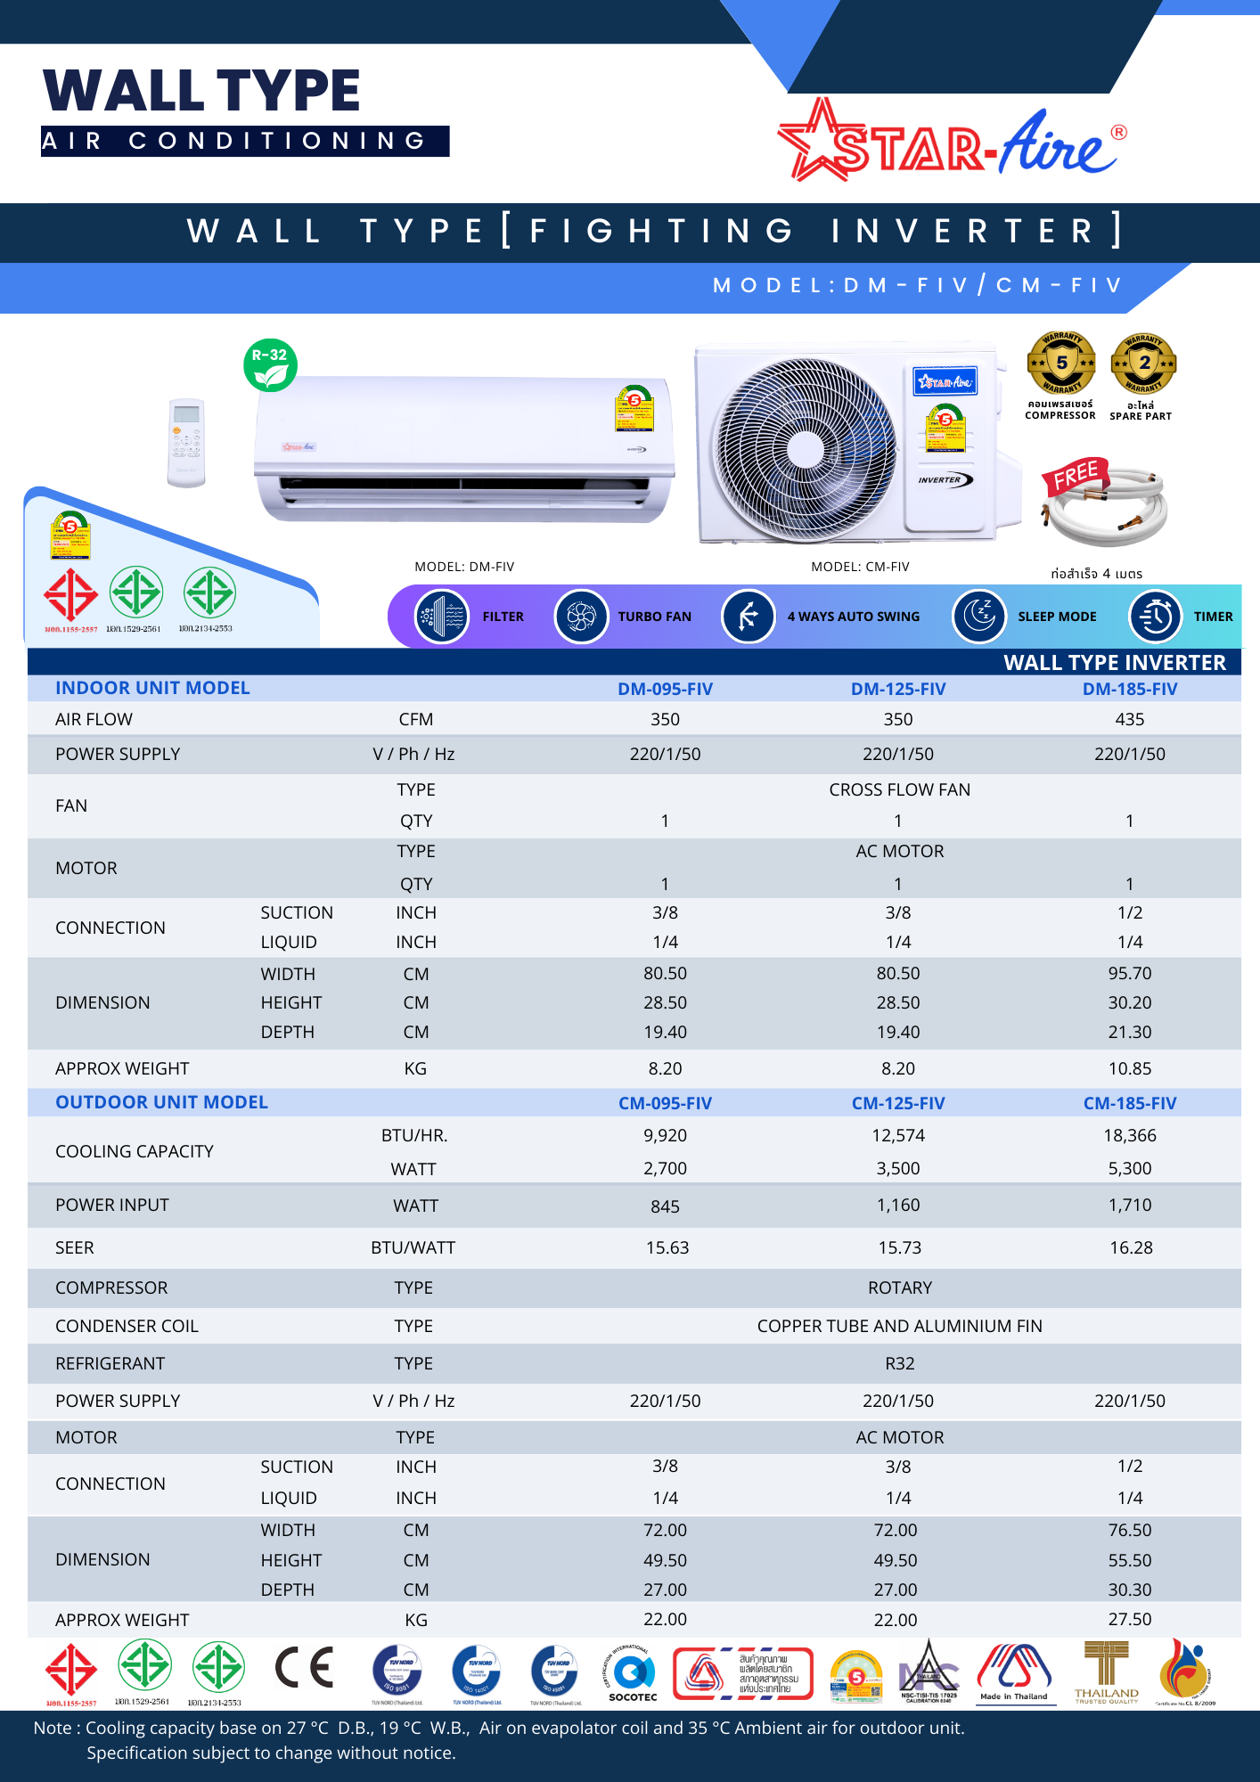Click the Star-Aire brand logo
Viewport: 1260px width, 1782px height.
pyautogui.click(x=952, y=140)
